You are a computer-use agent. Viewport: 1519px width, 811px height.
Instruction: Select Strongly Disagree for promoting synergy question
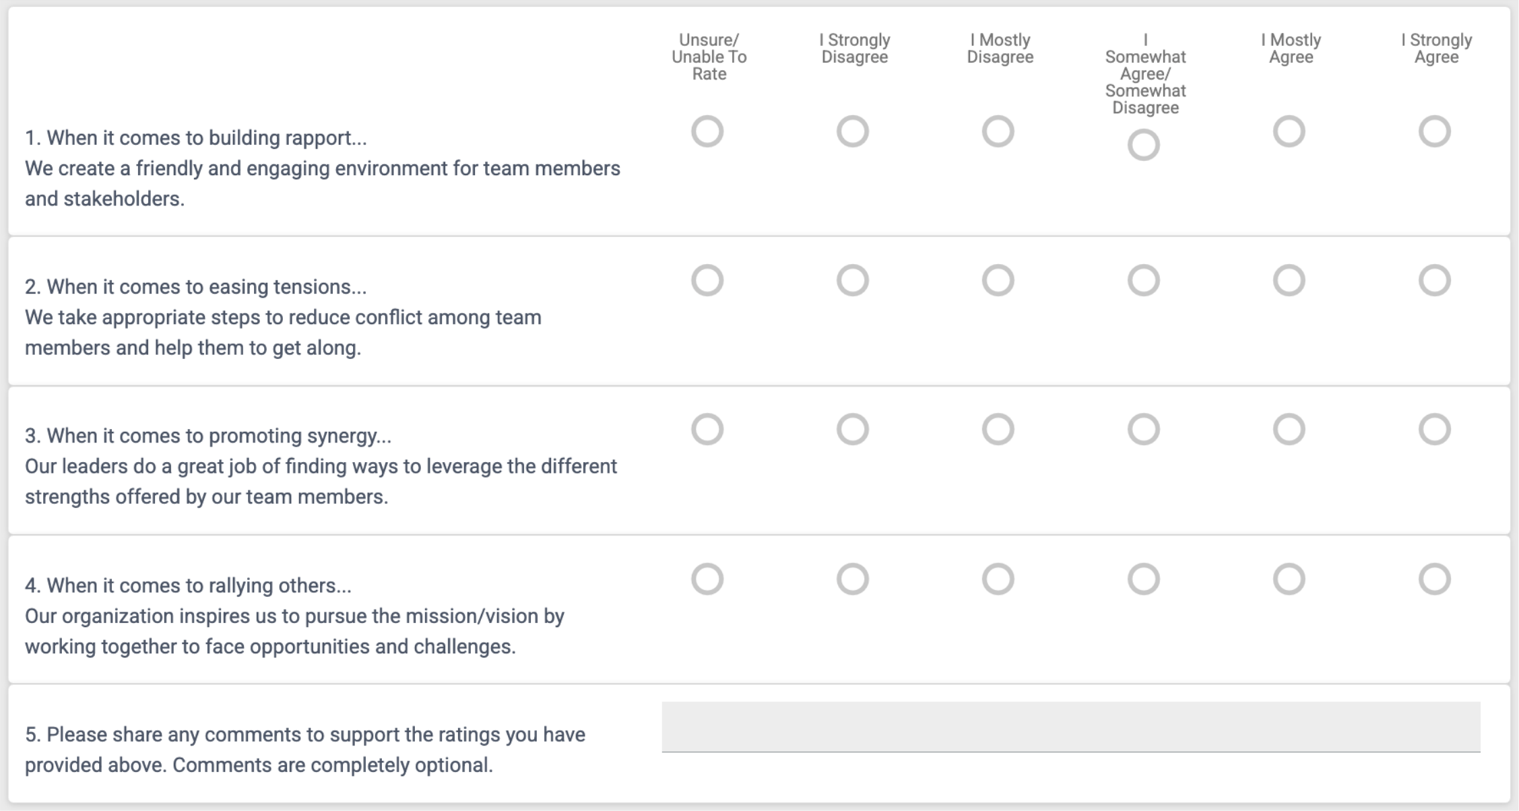pyautogui.click(x=853, y=429)
